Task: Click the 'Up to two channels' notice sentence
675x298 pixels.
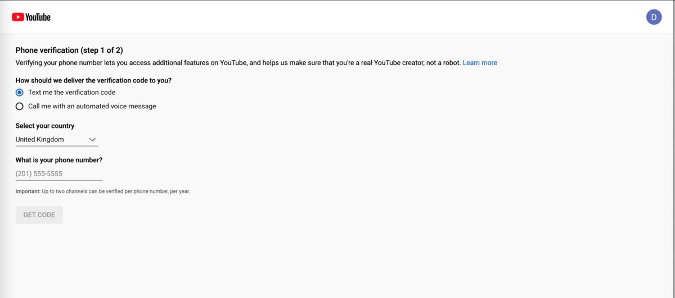Action: 116,191
